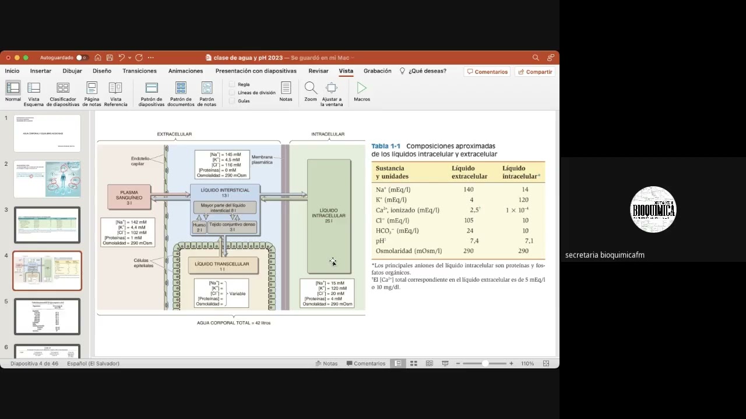Switch to reading view in status bar
This screenshot has height=419, width=746.
(430, 363)
